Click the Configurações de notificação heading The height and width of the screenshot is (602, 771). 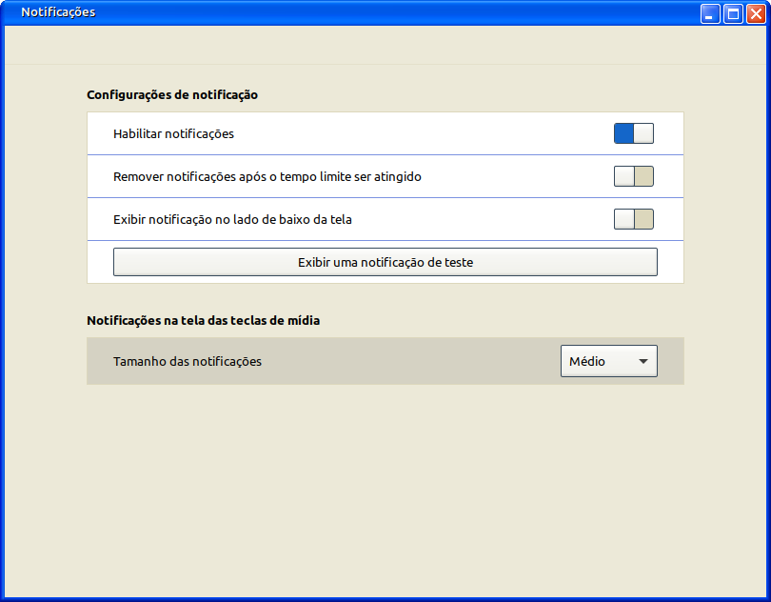click(172, 94)
